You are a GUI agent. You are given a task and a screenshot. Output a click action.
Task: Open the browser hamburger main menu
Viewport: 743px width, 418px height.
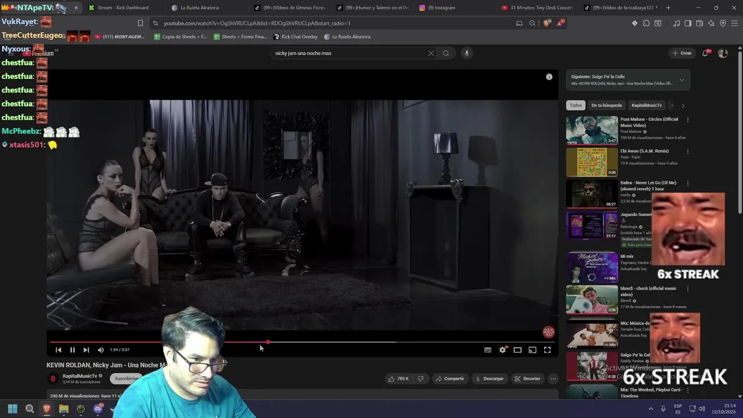coord(734,23)
